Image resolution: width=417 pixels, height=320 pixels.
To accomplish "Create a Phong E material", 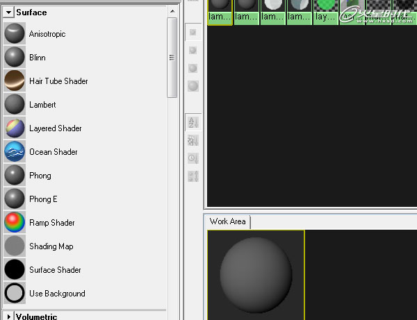I will point(31,199).
